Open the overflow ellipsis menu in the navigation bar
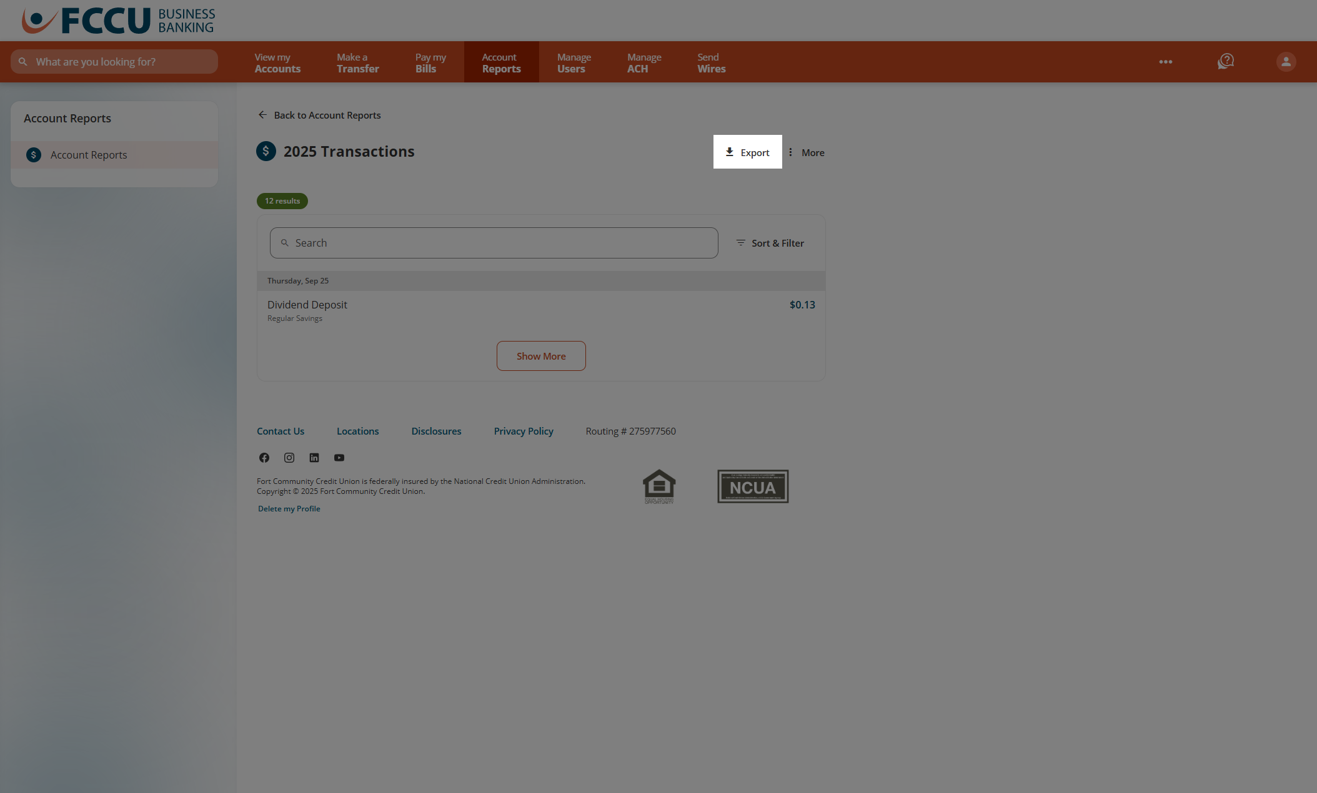The width and height of the screenshot is (1317, 793). (1165, 61)
